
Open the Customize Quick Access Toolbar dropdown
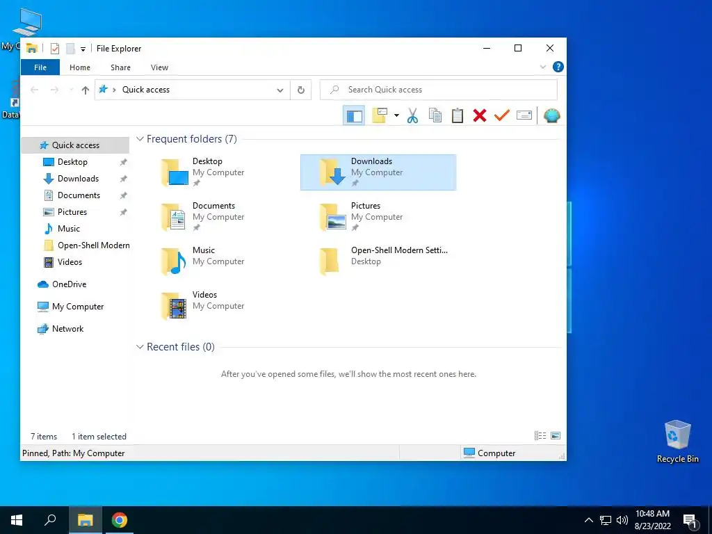83,49
